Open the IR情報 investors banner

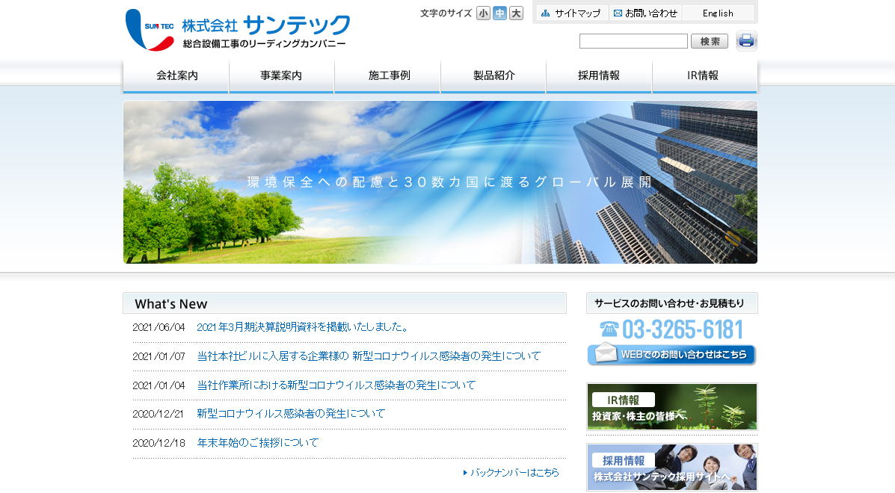tap(671, 406)
